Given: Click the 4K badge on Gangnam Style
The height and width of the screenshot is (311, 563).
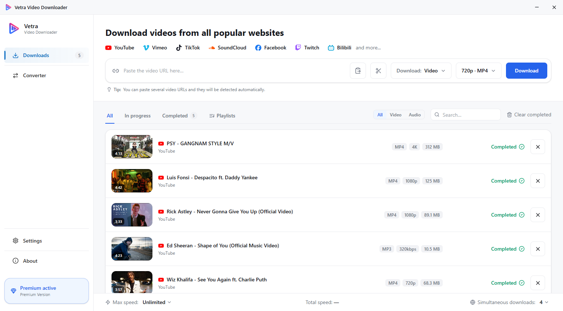Looking at the screenshot, I should click(x=415, y=147).
